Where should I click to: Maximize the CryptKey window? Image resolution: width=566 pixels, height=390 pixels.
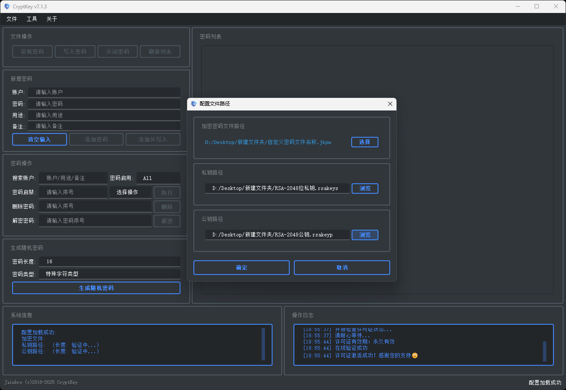[537, 6]
